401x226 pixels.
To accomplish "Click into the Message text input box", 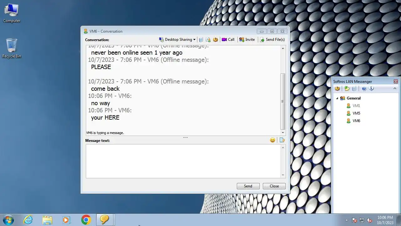I will tap(183, 161).
